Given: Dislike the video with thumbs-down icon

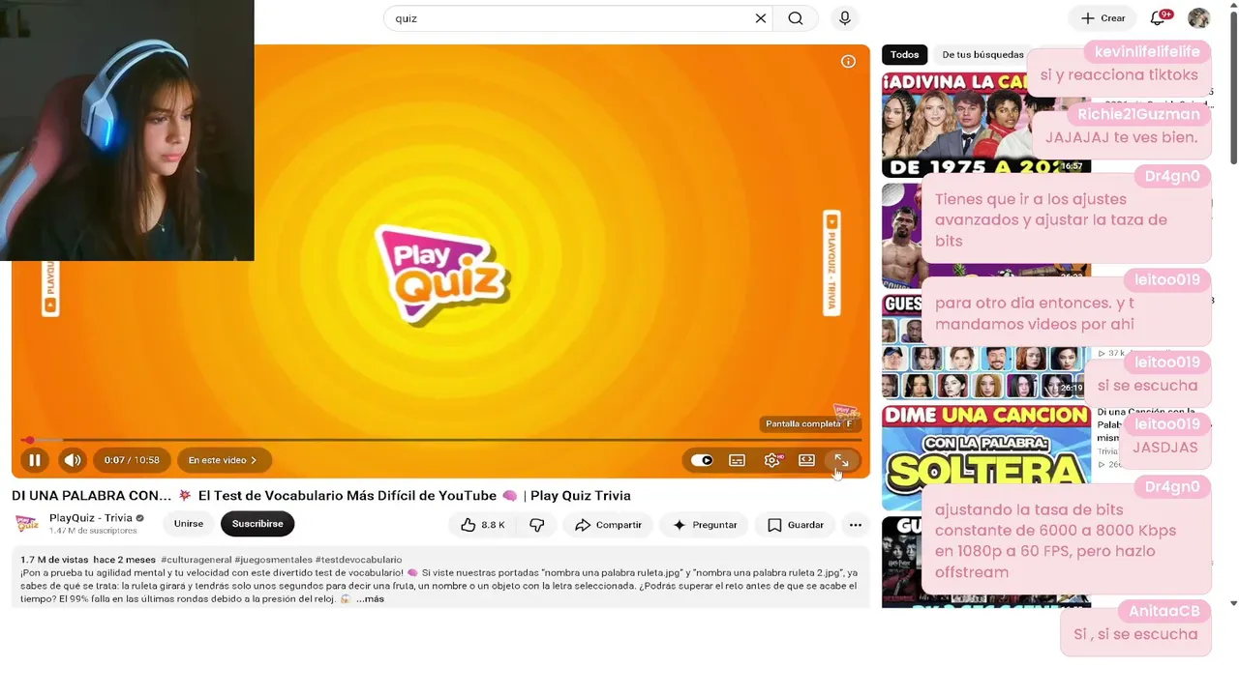Looking at the screenshot, I should tap(536, 525).
